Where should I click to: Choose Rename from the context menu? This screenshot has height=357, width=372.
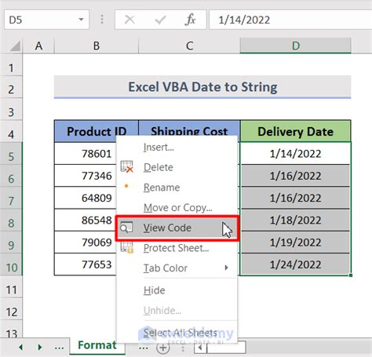(x=162, y=188)
